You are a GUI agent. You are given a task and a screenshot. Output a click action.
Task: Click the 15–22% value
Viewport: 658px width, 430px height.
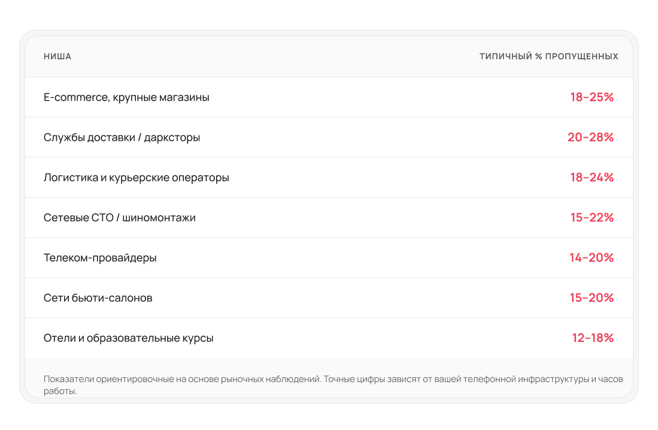[x=592, y=217]
